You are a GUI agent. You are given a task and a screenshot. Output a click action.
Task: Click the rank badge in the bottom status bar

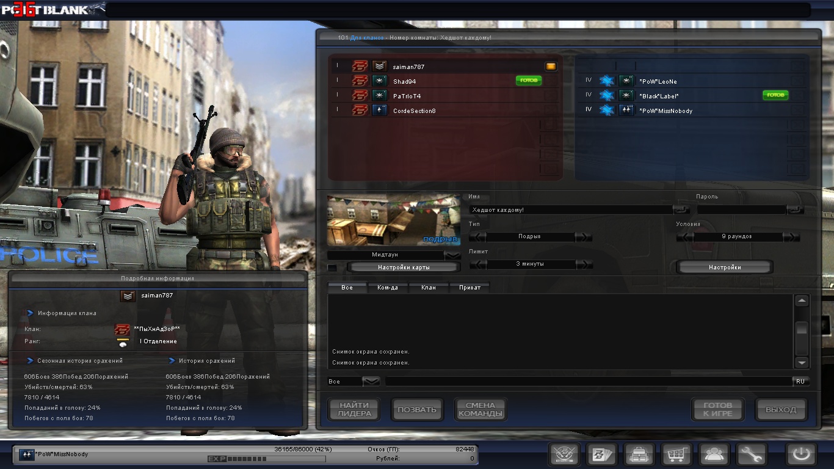click(x=26, y=454)
